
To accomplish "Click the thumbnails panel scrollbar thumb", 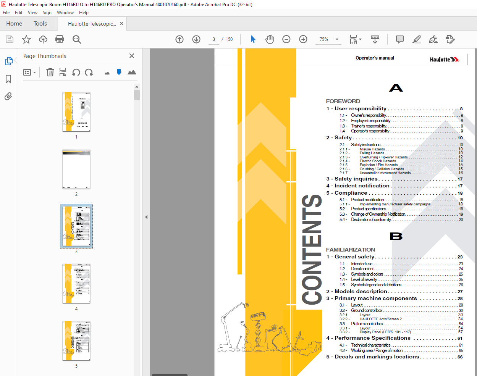I will pyautogui.click(x=137, y=95).
